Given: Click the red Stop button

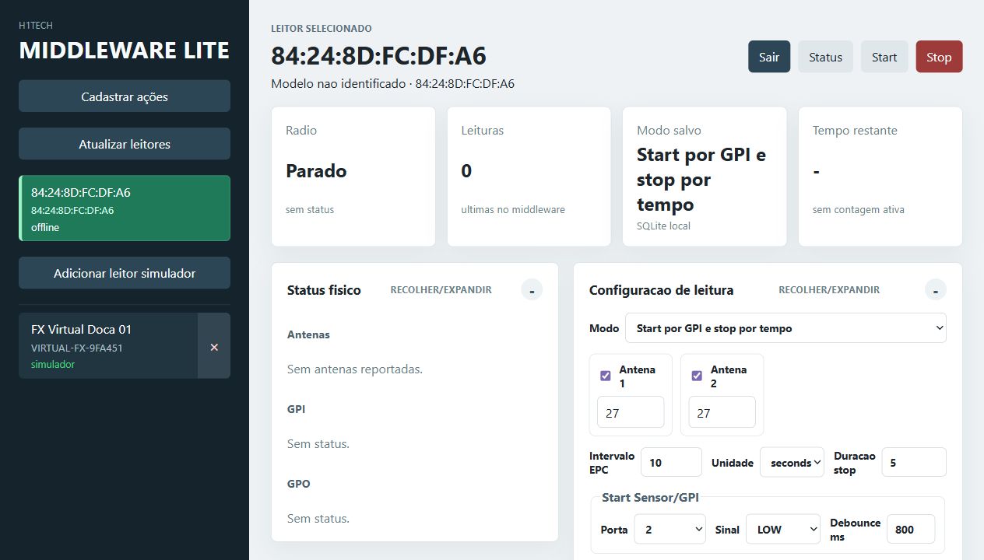Looking at the screenshot, I should (939, 57).
